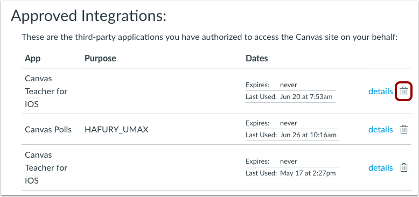Delete the Canvas Polls integration
The width and height of the screenshot is (419, 197).
[404, 130]
